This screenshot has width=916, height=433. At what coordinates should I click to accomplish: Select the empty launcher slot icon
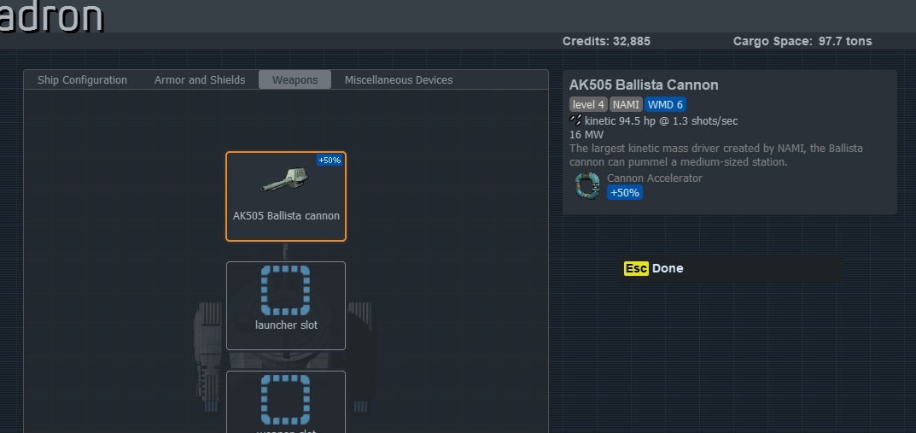point(285,290)
